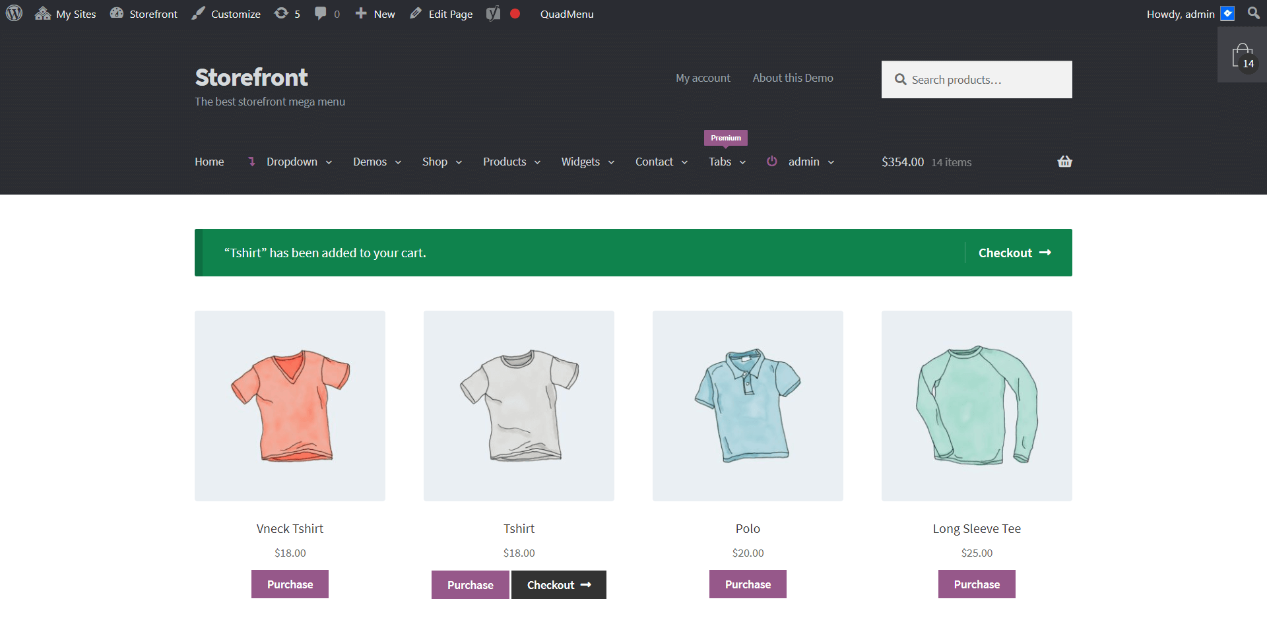Image resolution: width=1267 pixels, height=622 pixels.
Task: Open the Shop dropdown menu
Action: 441,162
